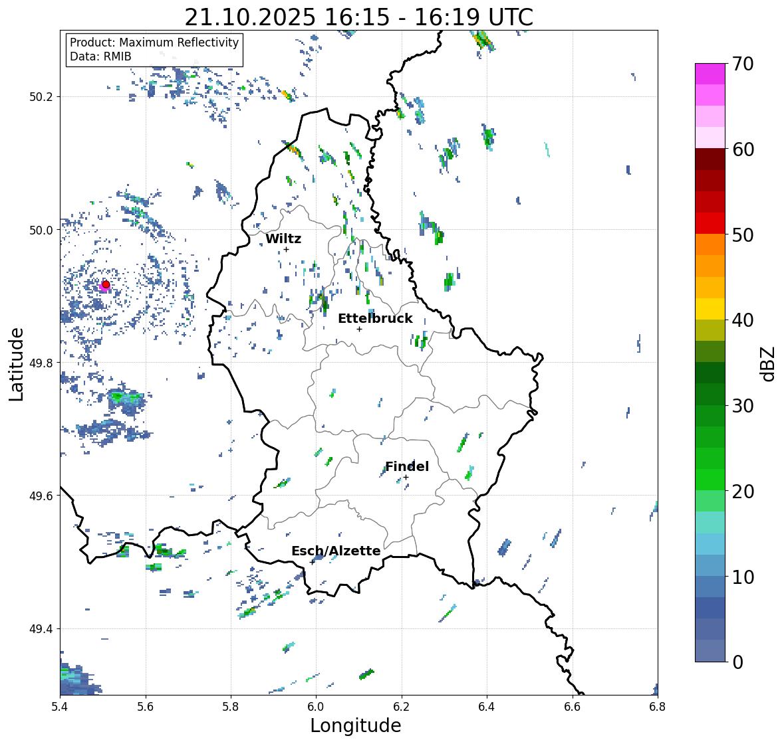
Task: Click the cross marker below Wiltz
Action: [x=286, y=249]
